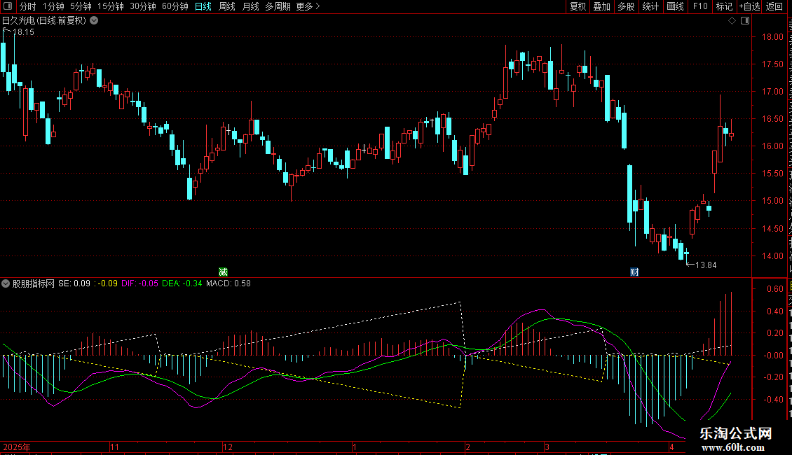Add stock via +自选 button

point(749,6)
